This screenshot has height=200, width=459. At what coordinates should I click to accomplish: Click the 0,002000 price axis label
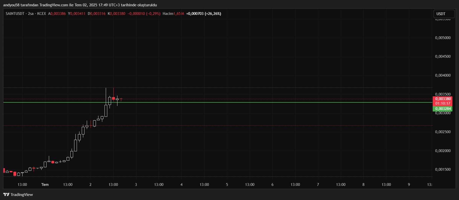(x=443, y=151)
